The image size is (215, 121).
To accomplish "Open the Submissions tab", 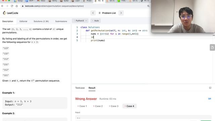I will 61,21.
